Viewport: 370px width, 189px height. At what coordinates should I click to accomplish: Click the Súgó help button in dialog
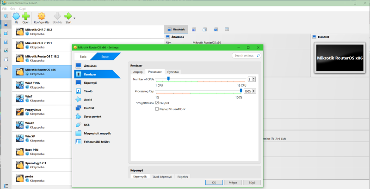click(252, 183)
